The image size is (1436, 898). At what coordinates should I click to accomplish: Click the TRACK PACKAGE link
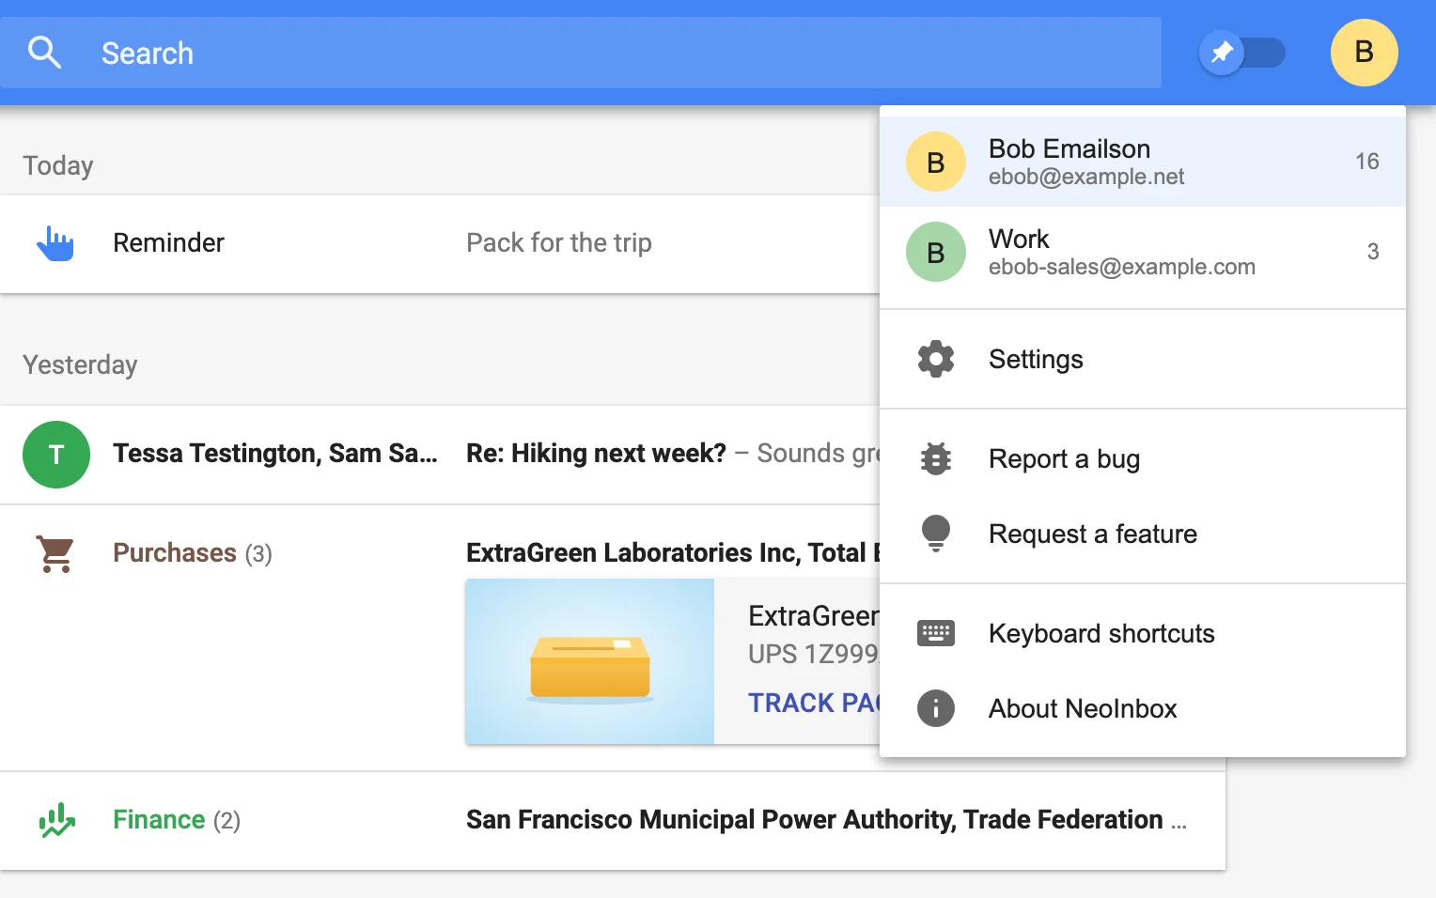coord(814,703)
